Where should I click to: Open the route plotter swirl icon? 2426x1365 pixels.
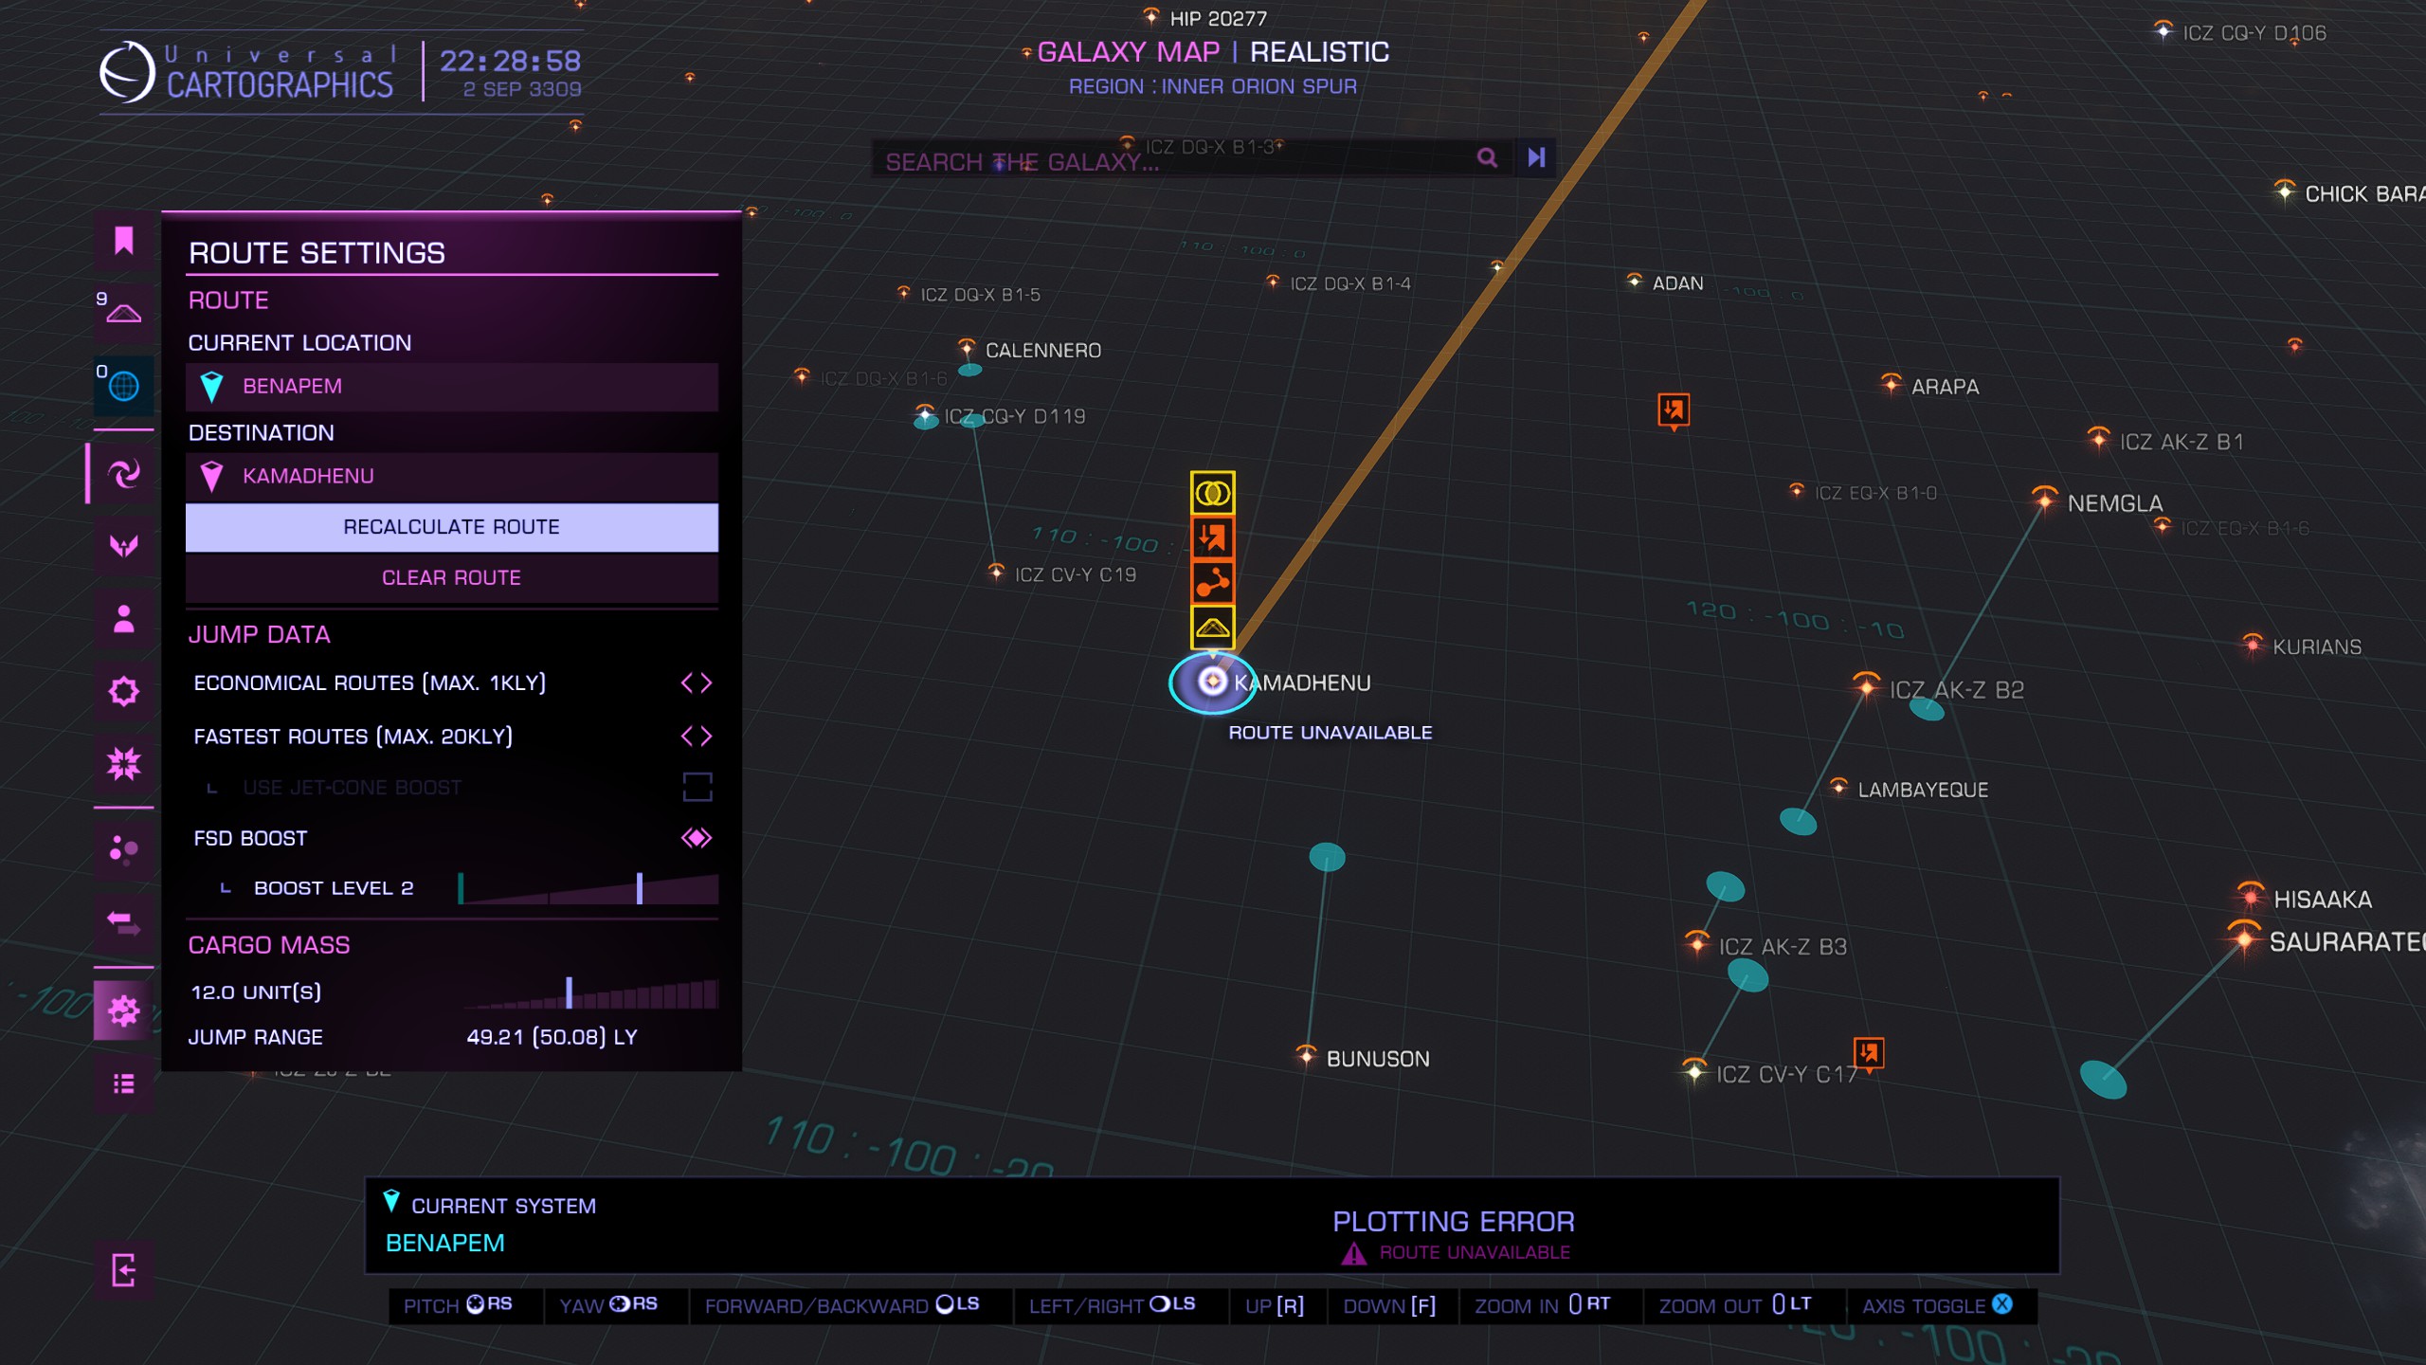pos(123,472)
